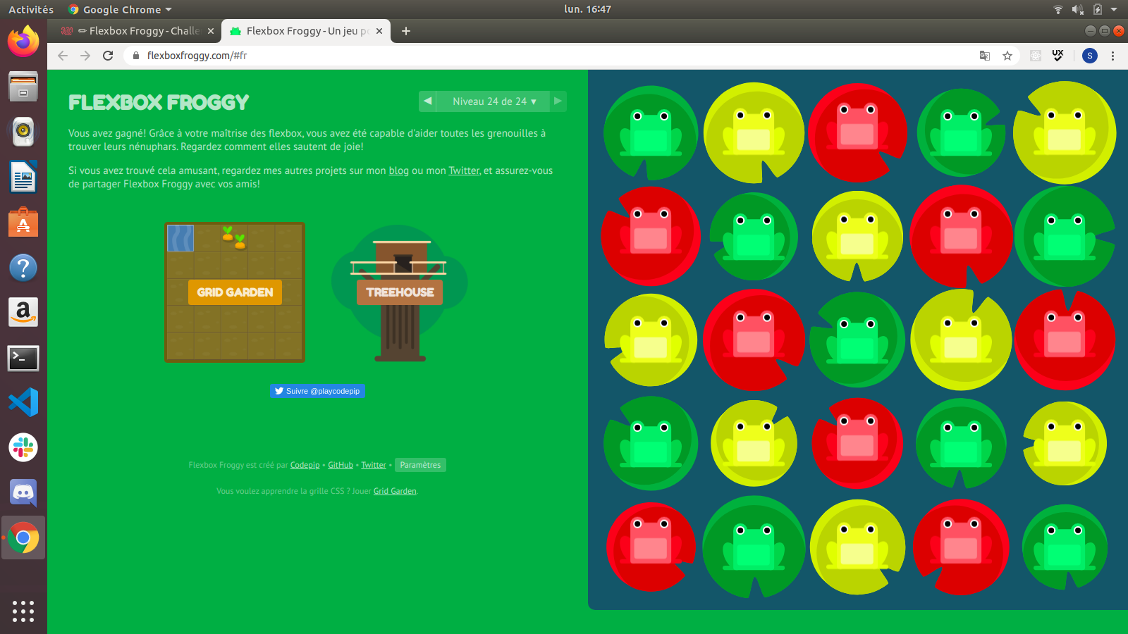Open GitHub footer link
Screen dimensions: 1128x634
point(341,465)
